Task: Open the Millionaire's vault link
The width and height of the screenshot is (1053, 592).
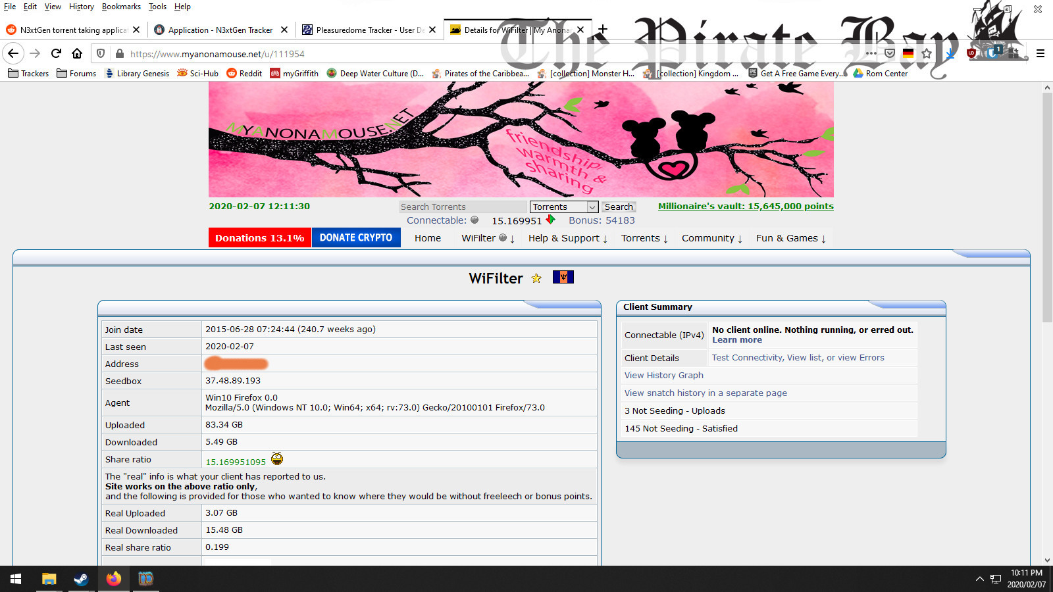Action: click(x=746, y=206)
